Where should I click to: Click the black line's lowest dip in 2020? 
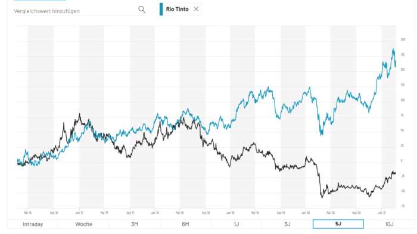tap(322, 197)
